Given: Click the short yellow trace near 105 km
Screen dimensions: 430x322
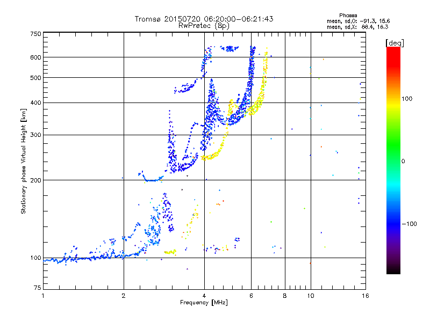Looking at the screenshot, I should (170, 252).
